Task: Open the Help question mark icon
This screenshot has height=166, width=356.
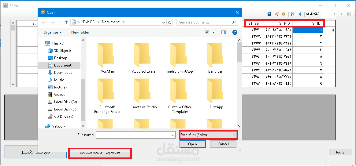Action: [x=235, y=32]
